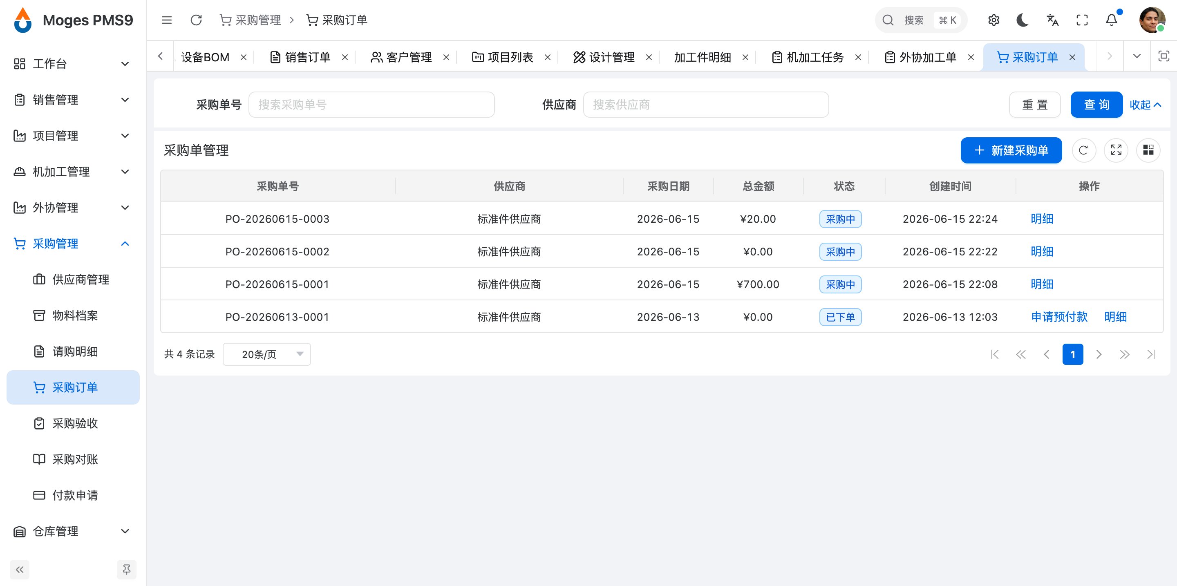
Task: Open tab list dropdown chevron
Action: coord(1137,56)
